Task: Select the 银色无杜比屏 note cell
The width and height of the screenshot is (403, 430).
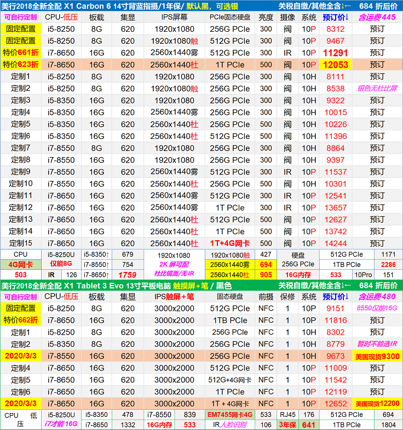Action: 377,89
